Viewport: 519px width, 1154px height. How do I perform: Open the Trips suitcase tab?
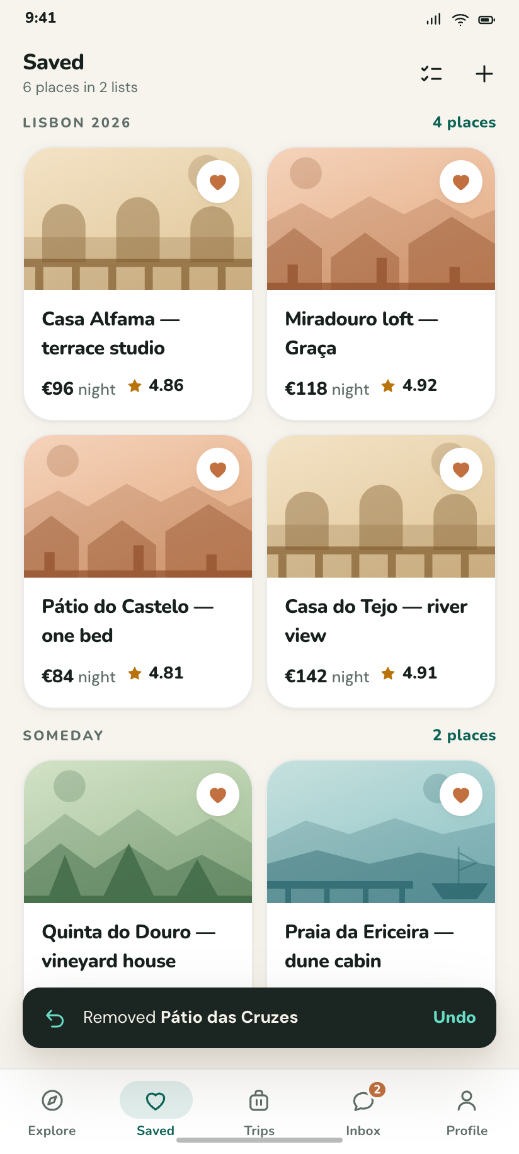259,1113
